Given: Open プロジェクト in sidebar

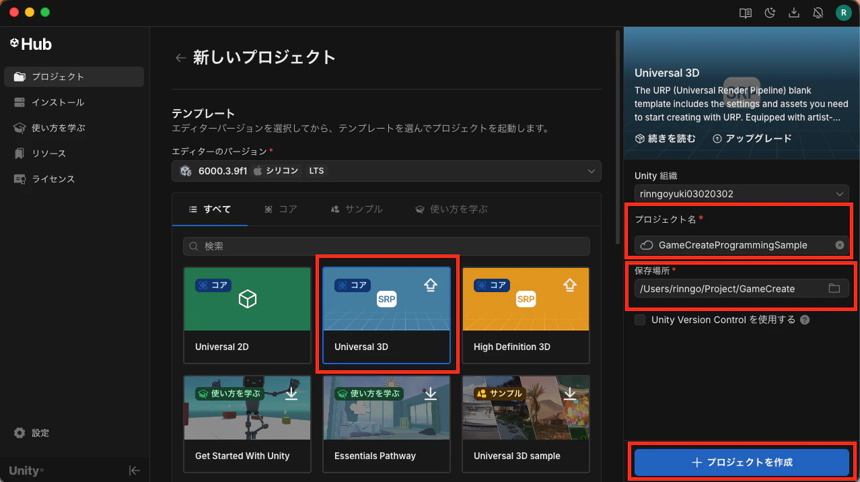Looking at the screenshot, I should click(74, 77).
